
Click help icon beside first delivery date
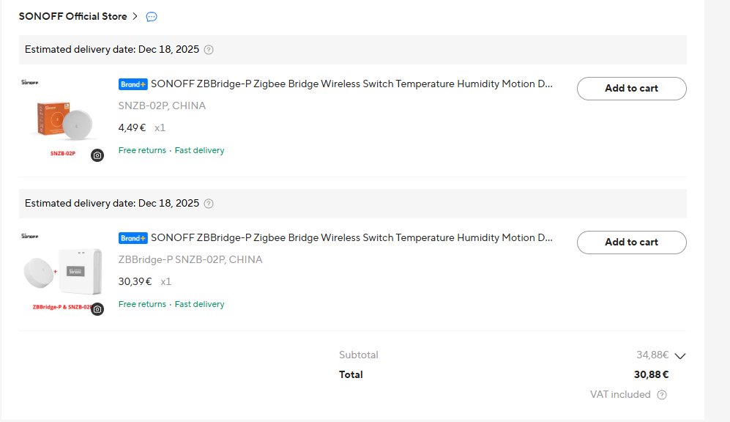pyautogui.click(x=209, y=50)
